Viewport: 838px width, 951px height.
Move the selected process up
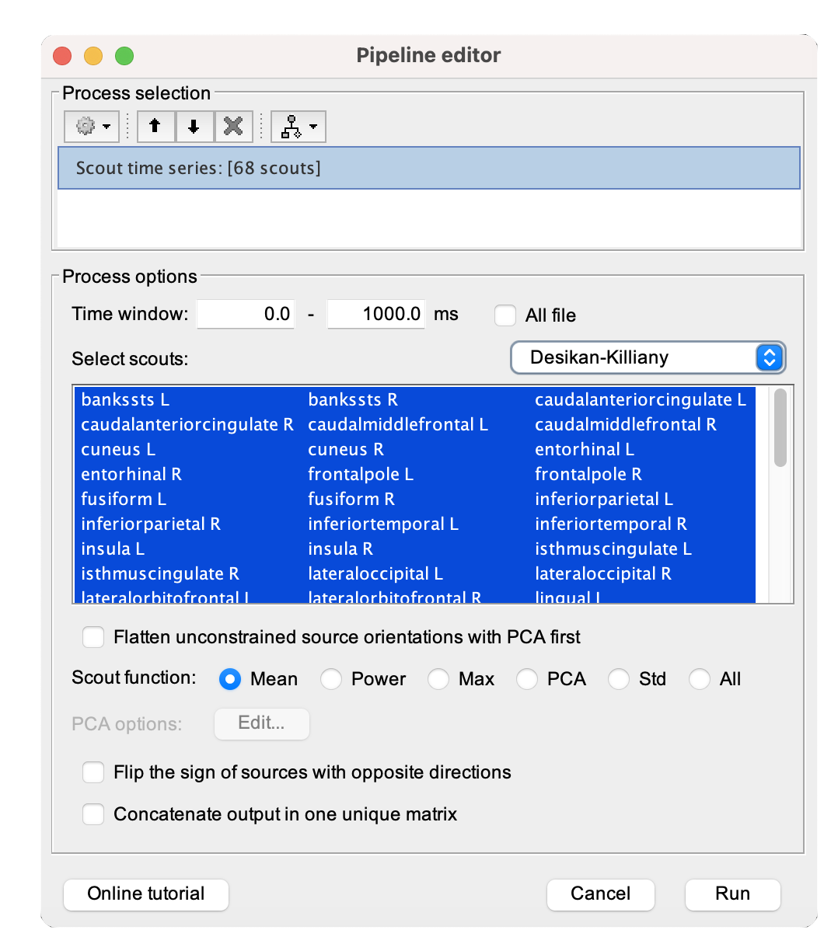coord(155,126)
